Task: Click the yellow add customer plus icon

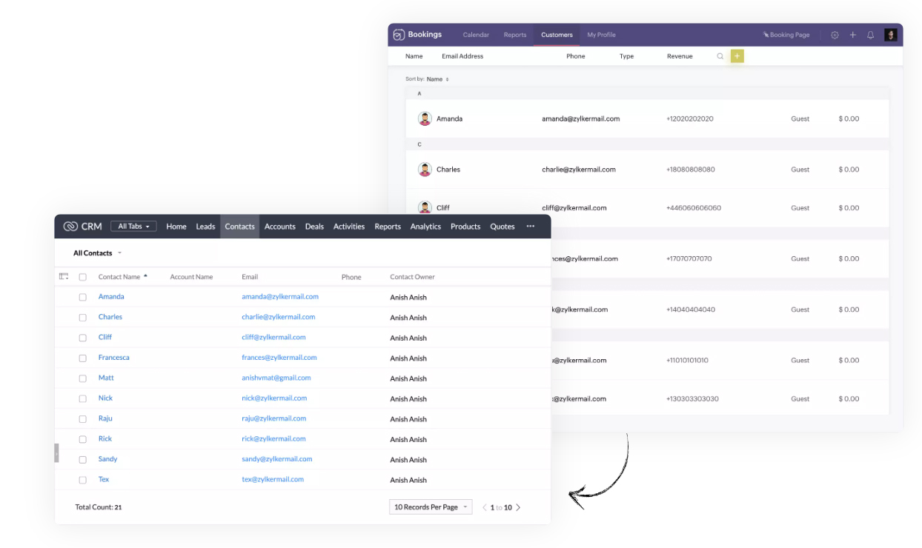Action: (737, 56)
